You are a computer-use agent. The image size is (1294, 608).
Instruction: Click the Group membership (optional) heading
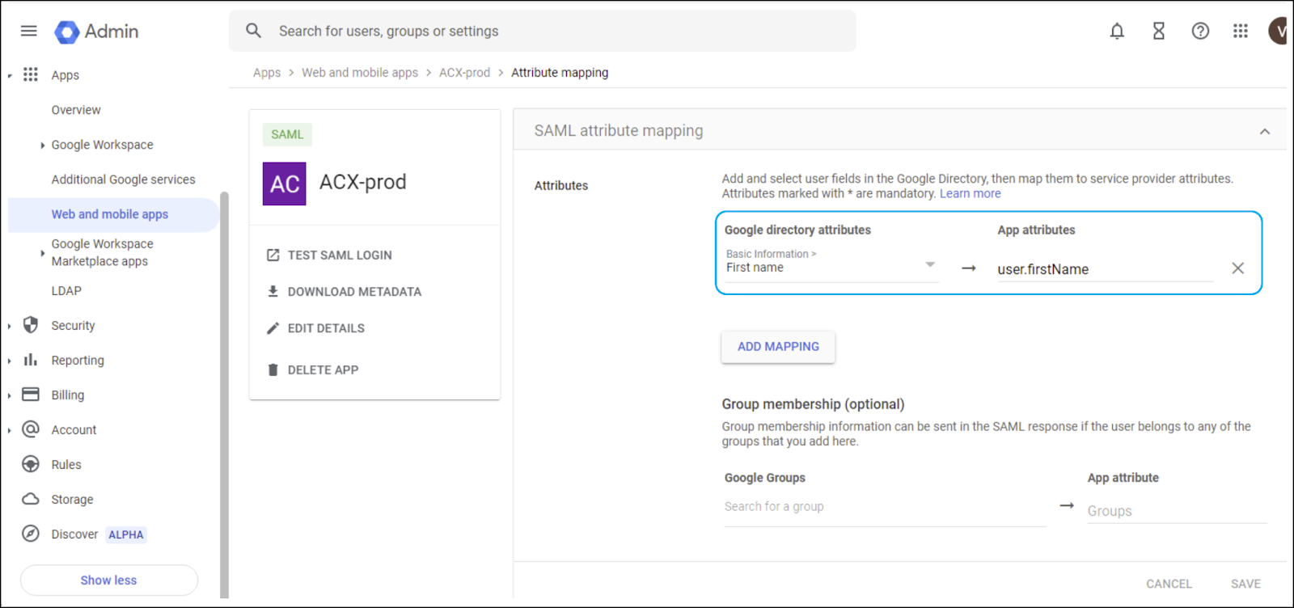point(813,404)
